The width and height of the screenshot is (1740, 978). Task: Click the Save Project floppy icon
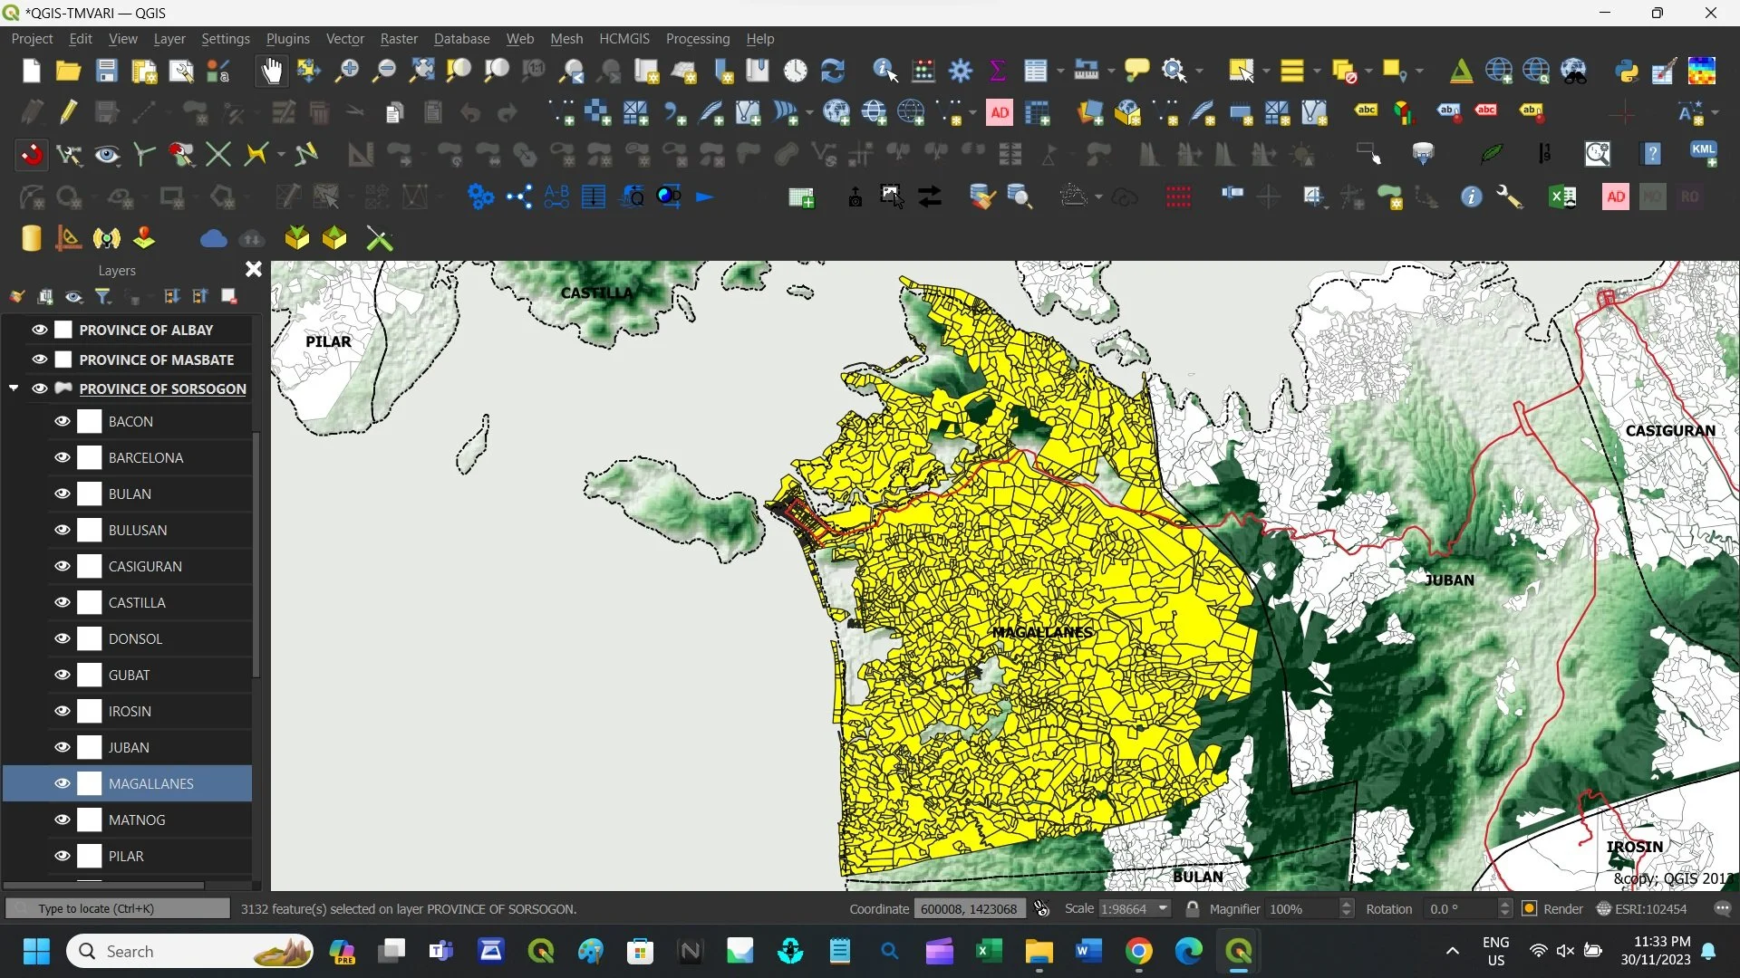click(106, 71)
